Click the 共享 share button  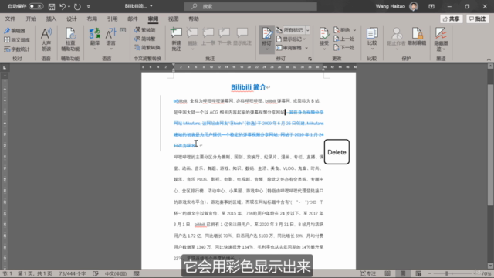coord(451,19)
